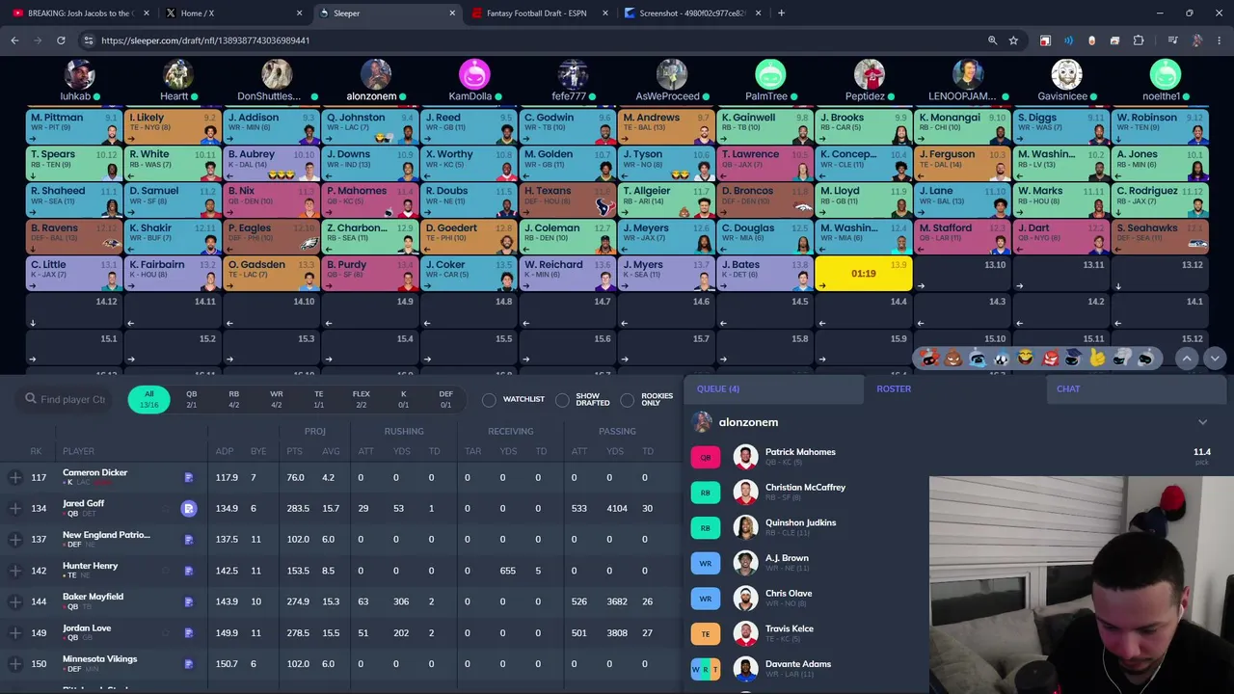Filter players by QB position
Screen dimensions: 1234x694
coord(191,399)
